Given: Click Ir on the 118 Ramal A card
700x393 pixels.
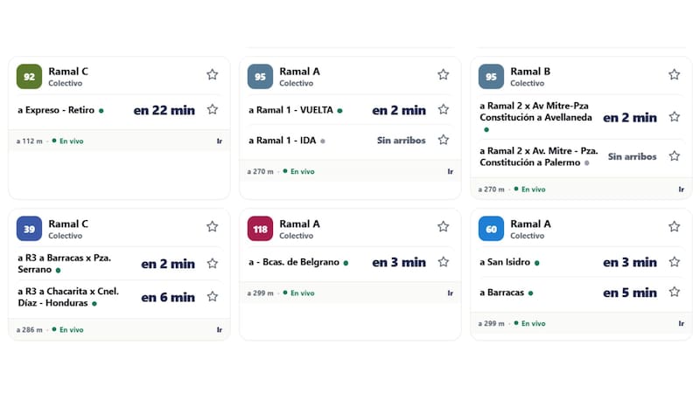Looking at the screenshot, I should pyautogui.click(x=450, y=293).
